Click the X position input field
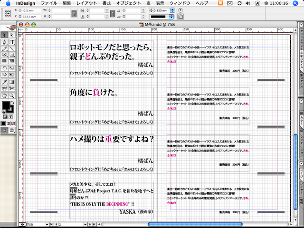Image resolution: width=304 pixels, height=228 pixels. pos(30,9)
